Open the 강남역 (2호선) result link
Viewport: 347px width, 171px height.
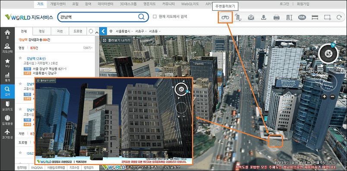tap(36, 58)
